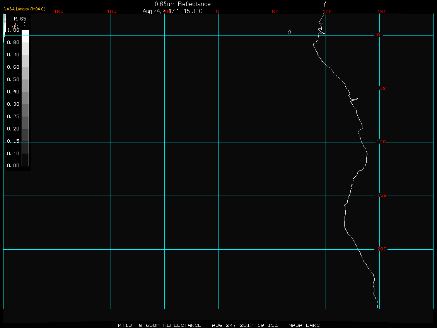Click the 20S latitude label
This screenshot has width=437, height=328.
(x=382, y=249)
